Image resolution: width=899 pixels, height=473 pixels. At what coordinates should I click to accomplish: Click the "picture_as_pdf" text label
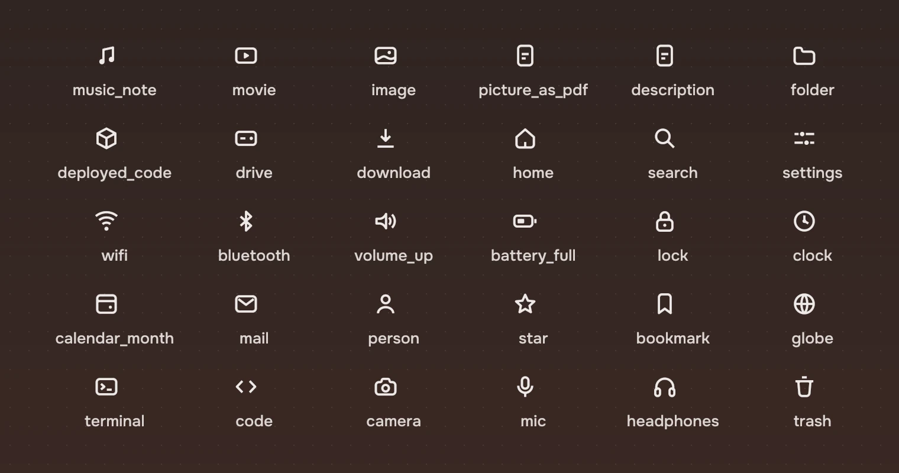tap(533, 90)
